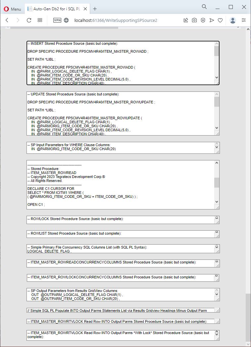Click the ROWREAD textarea scrollbar thumb
Screen dimensions: 251x347
[217, 183]
